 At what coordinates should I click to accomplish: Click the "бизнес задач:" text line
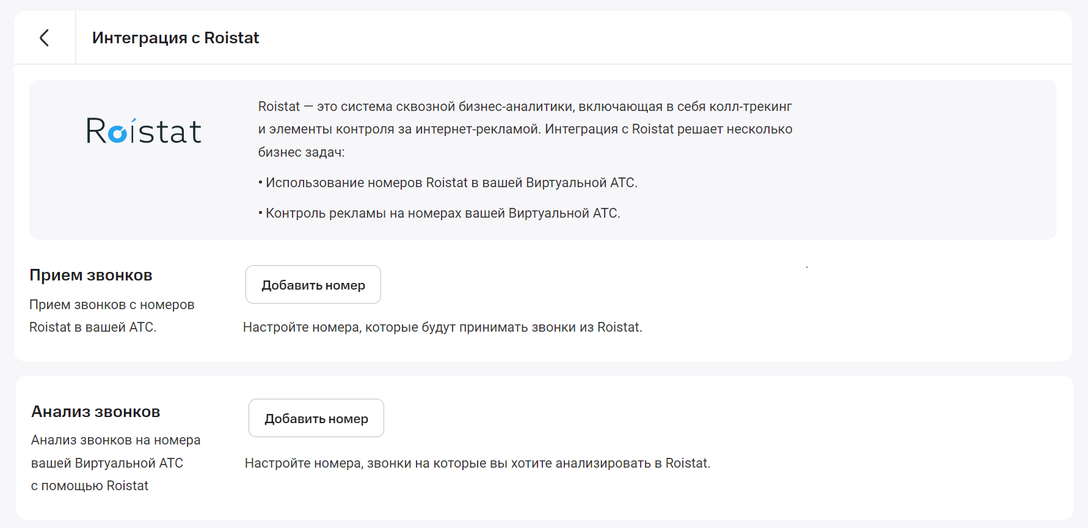click(301, 152)
